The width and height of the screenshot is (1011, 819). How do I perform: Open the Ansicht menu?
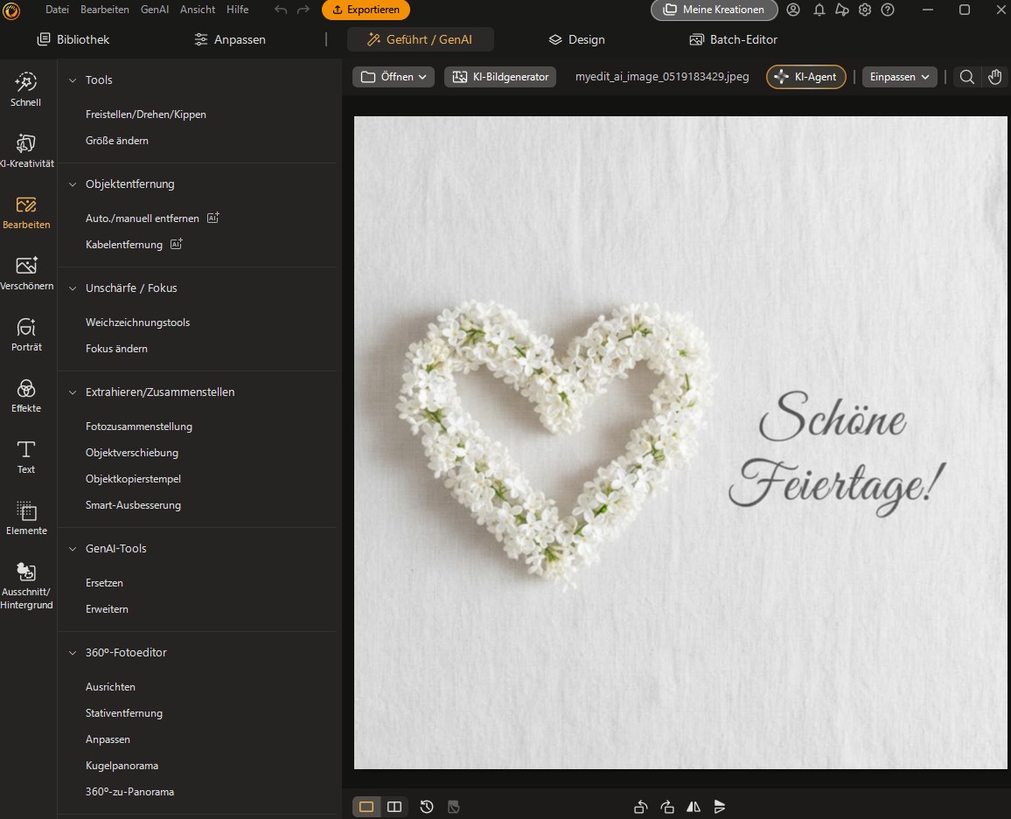(x=198, y=10)
